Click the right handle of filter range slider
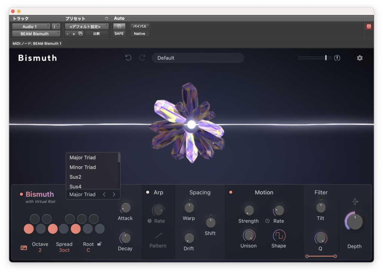This screenshot has height=273, width=383. [x=335, y=256]
